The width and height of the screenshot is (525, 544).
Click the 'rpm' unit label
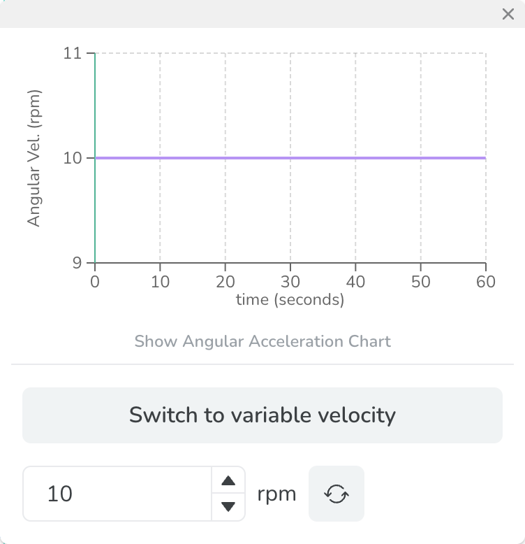(x=276, y=494)
